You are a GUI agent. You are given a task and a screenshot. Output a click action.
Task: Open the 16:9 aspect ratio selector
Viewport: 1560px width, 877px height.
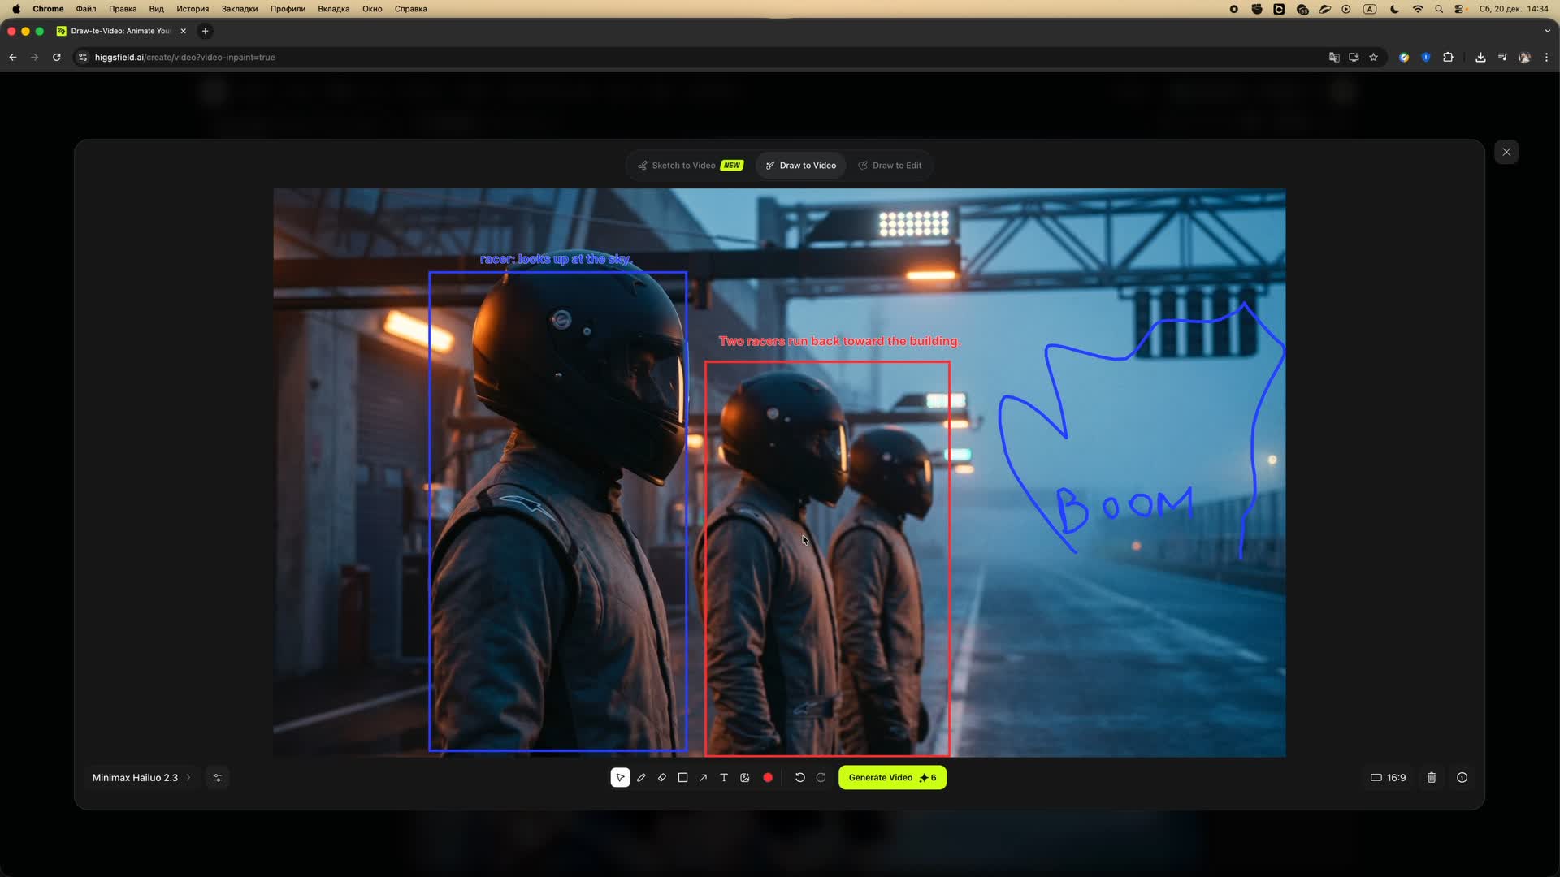coord(1389,778)
